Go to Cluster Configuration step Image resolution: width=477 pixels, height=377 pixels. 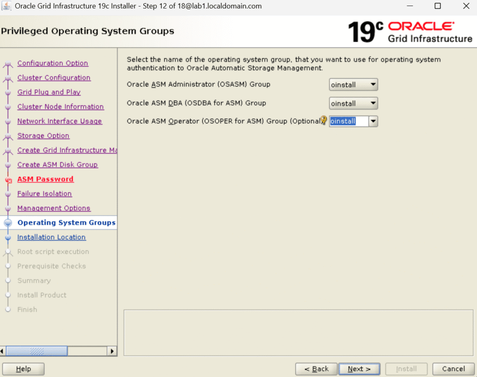54,78
